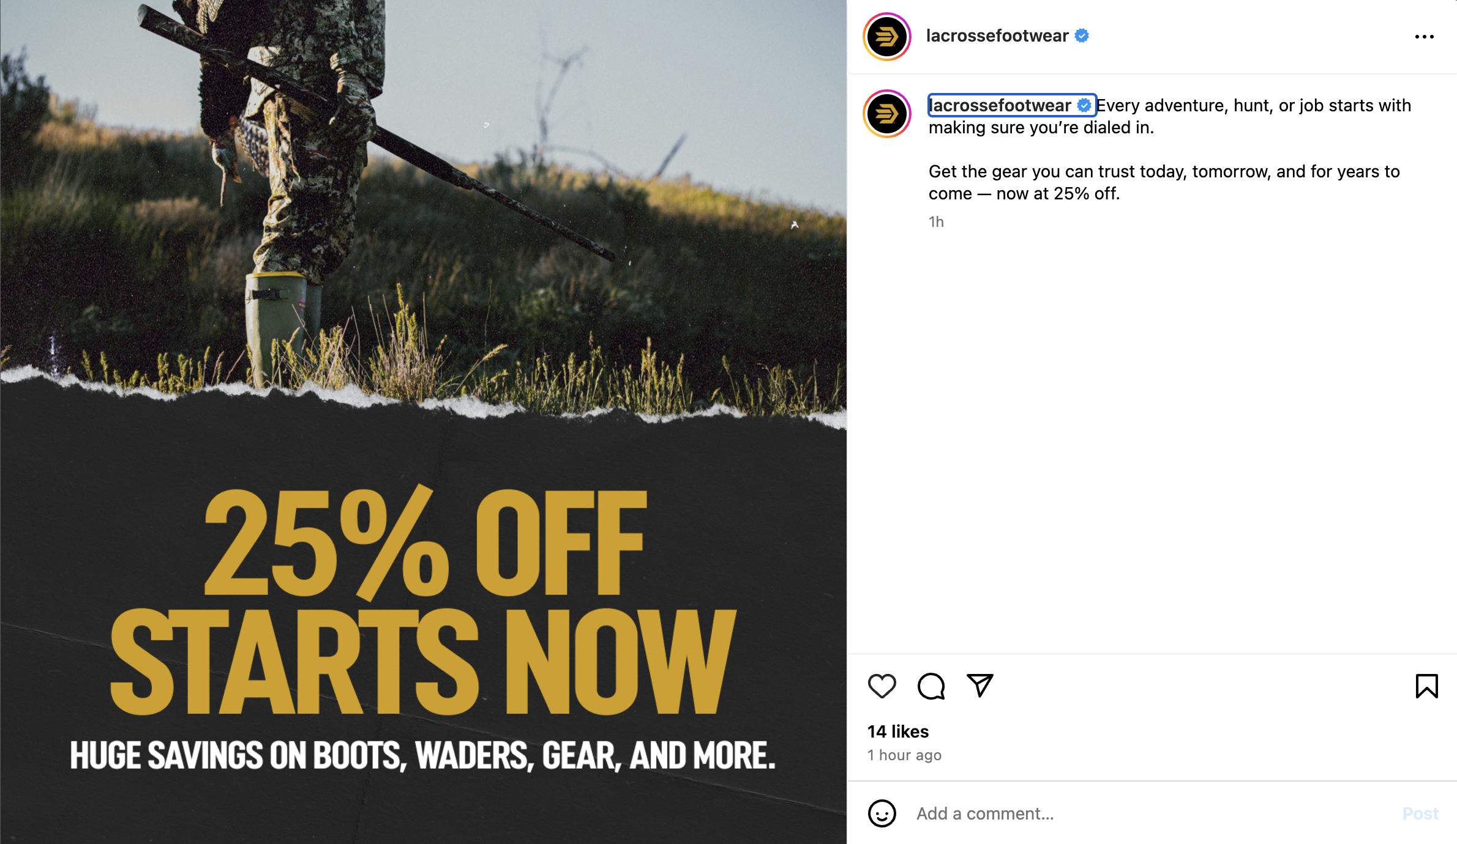Like the post with the heart icon
1457x844 pixels.
(882, 686)
